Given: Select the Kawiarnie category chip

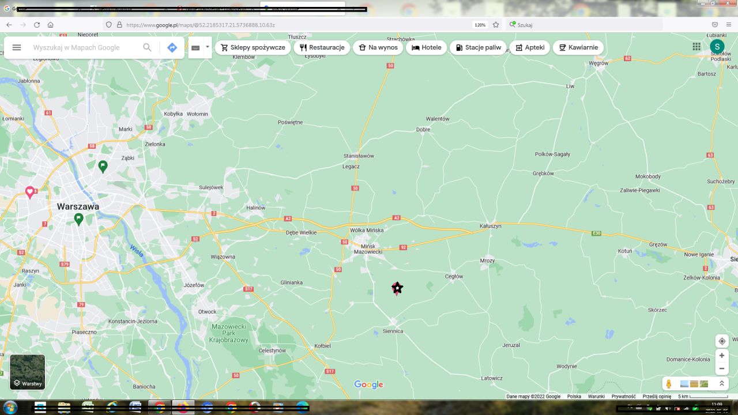Looking at the screenshot, I should coord(578,47).
